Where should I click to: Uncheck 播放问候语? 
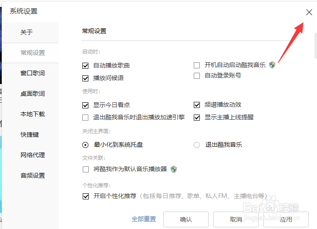point(85,78)
